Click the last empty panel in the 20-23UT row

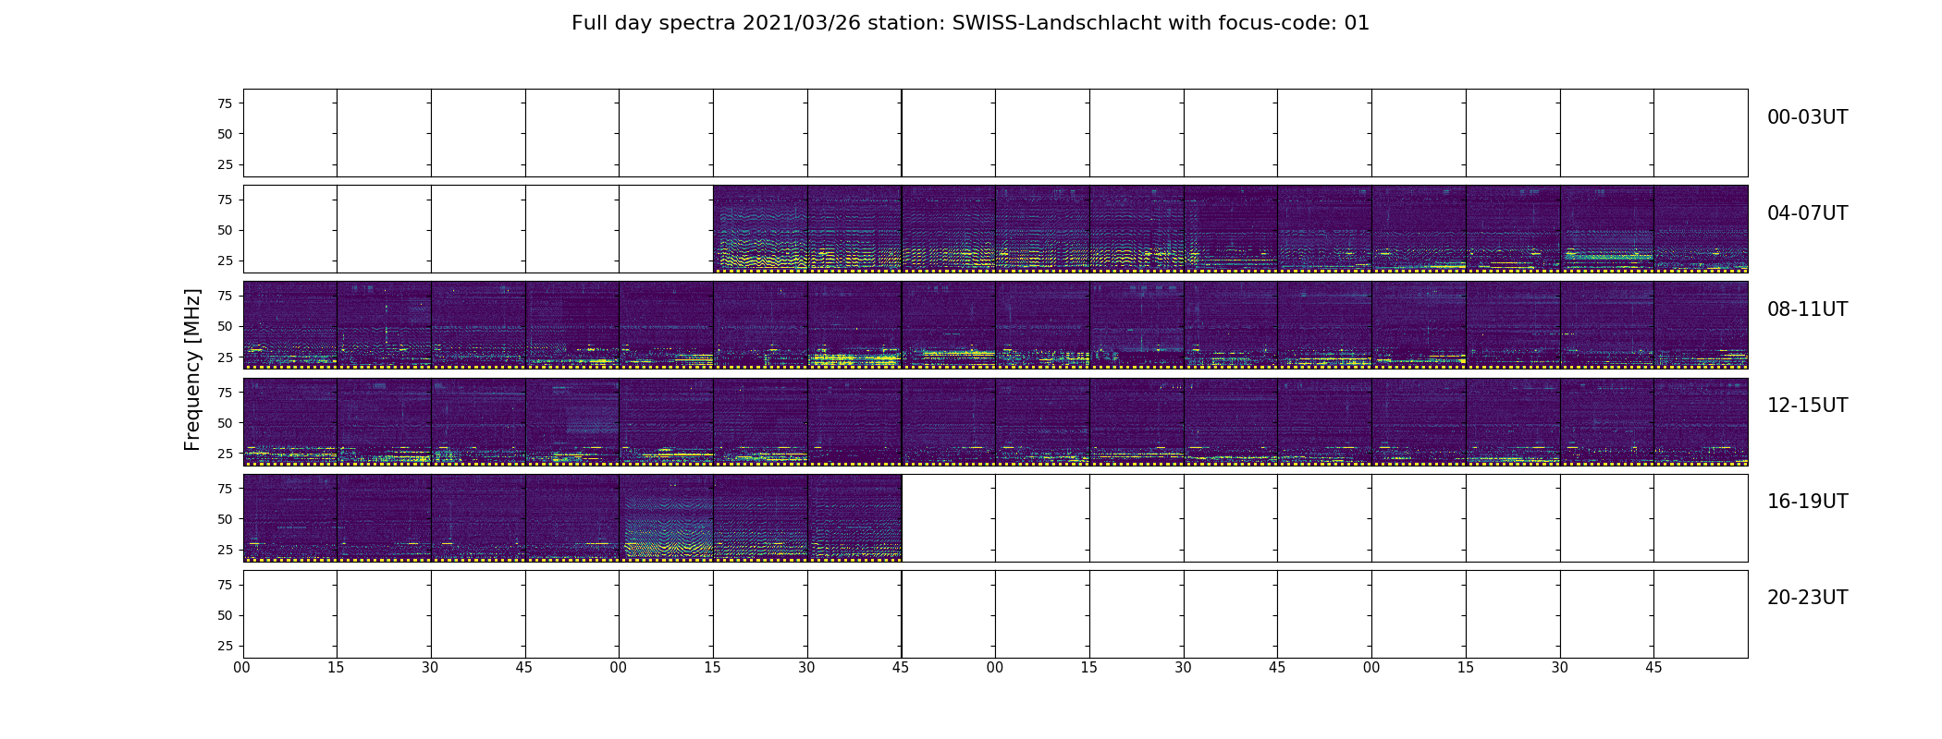pos(1701,614)
